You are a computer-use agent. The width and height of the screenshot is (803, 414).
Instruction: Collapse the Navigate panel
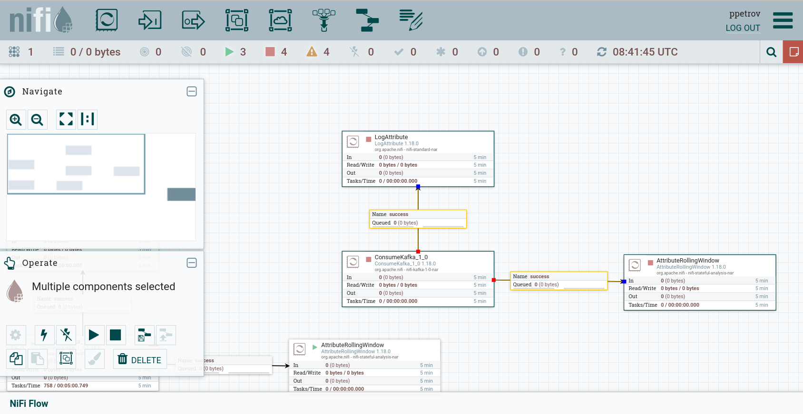tap(192, 92)
